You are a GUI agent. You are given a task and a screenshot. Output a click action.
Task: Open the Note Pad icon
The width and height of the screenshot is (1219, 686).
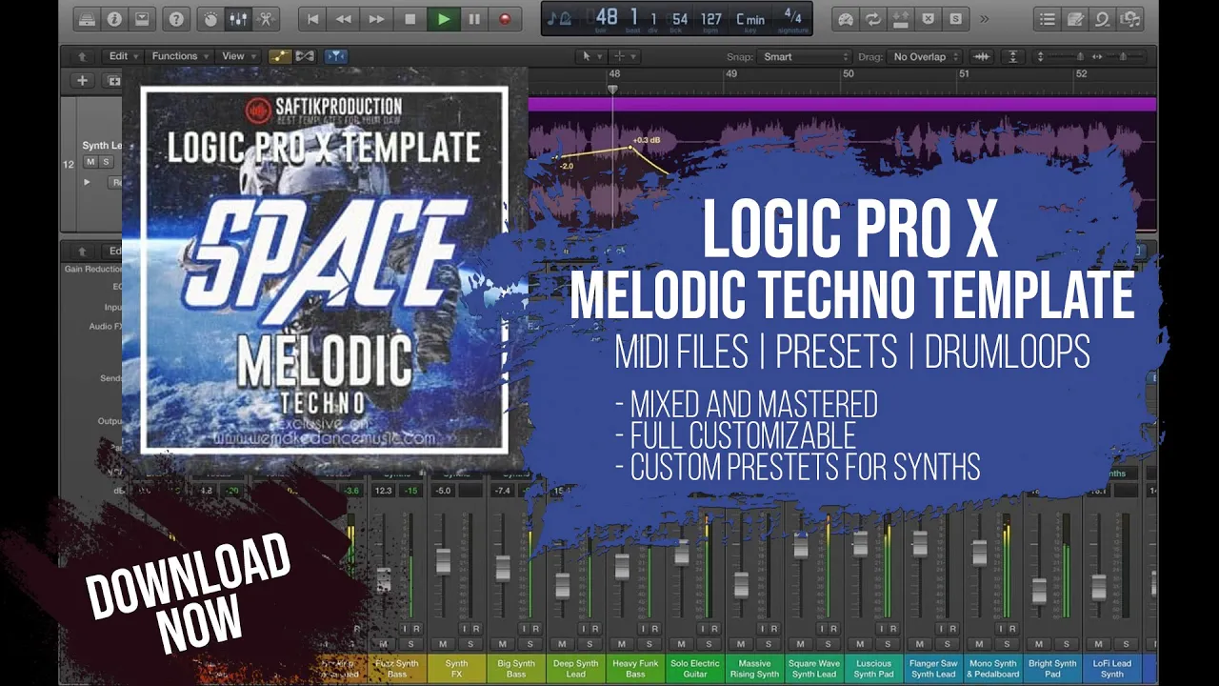(x=1075, y=18)
